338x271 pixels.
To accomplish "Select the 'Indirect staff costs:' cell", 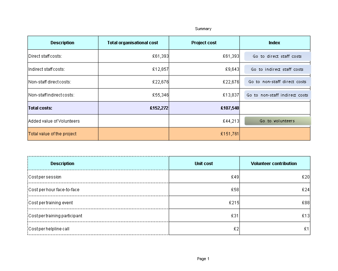I will (x=63, y=69).
